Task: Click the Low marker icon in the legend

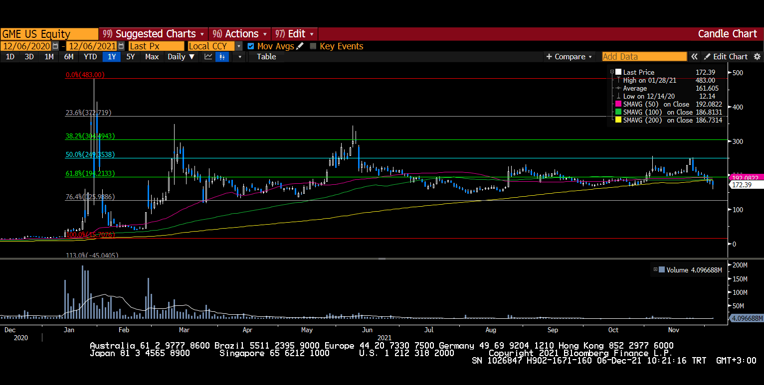Action: pos(619,96)
